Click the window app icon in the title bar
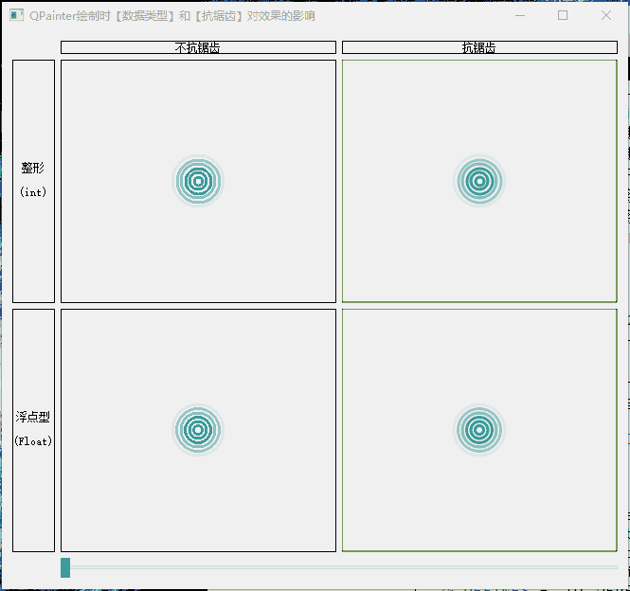Viewport: 630px width, 591px height. tap(16, 15)
